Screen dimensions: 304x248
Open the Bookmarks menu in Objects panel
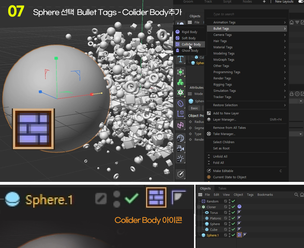tap(265, 195)
